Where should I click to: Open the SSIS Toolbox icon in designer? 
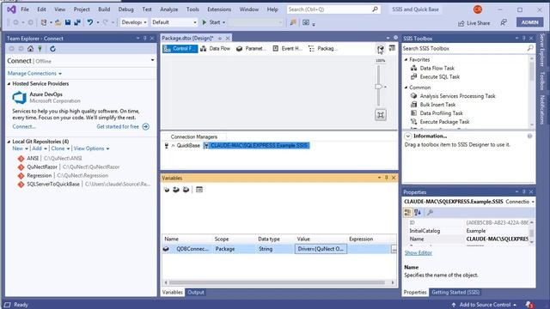381,49
